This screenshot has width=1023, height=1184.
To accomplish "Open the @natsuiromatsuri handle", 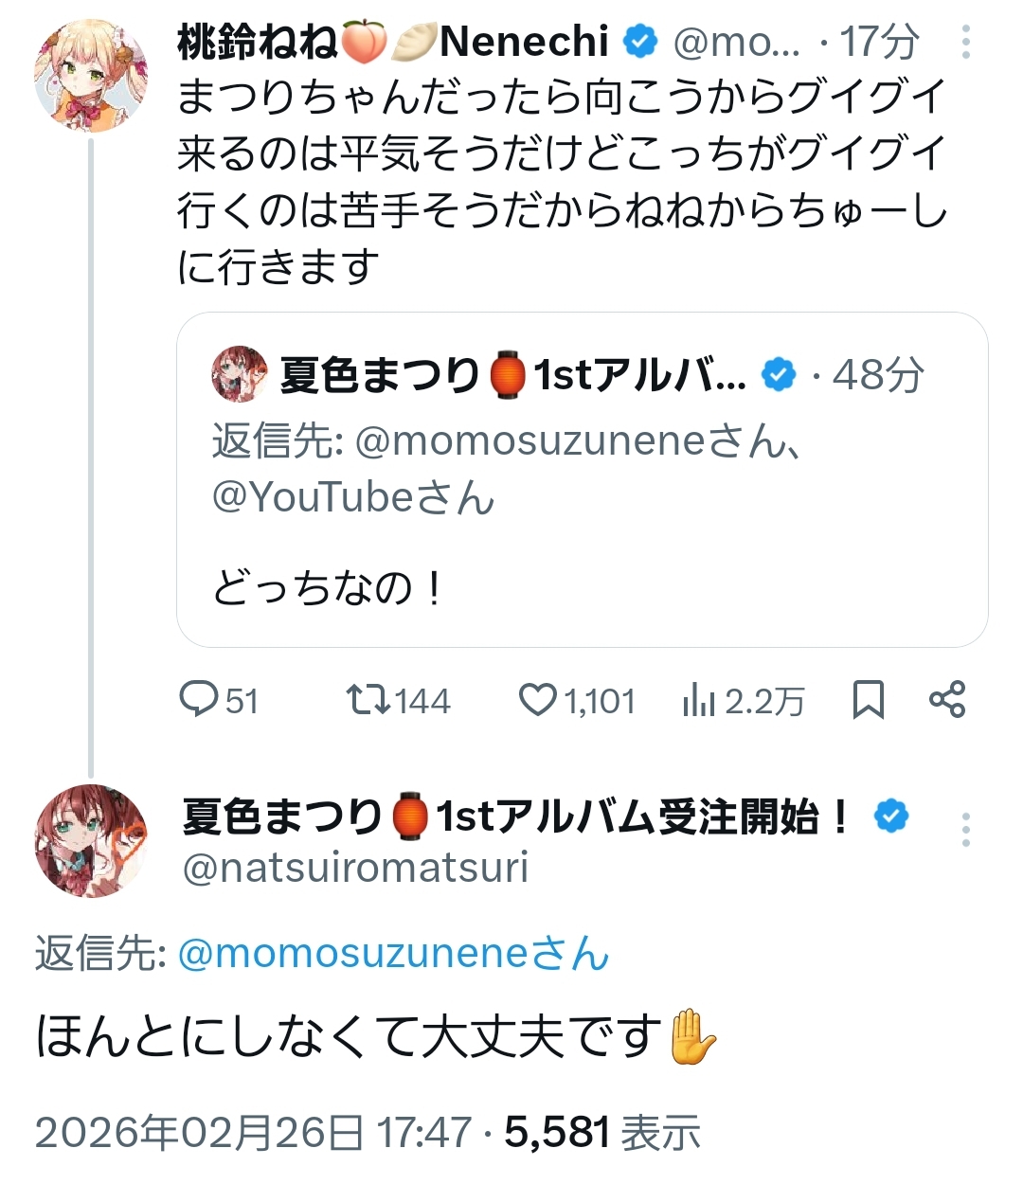I will click(355, 868).
